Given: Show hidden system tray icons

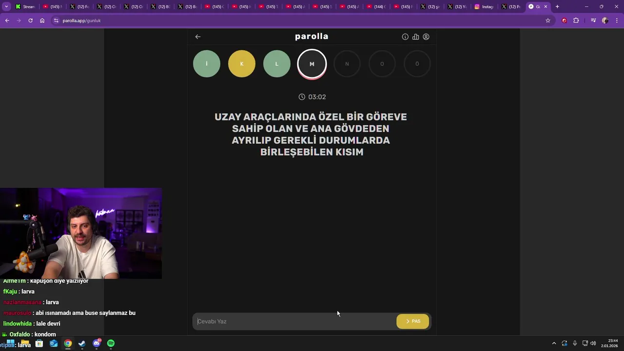Looking at the screenshot, I should (x=554, y=343).
